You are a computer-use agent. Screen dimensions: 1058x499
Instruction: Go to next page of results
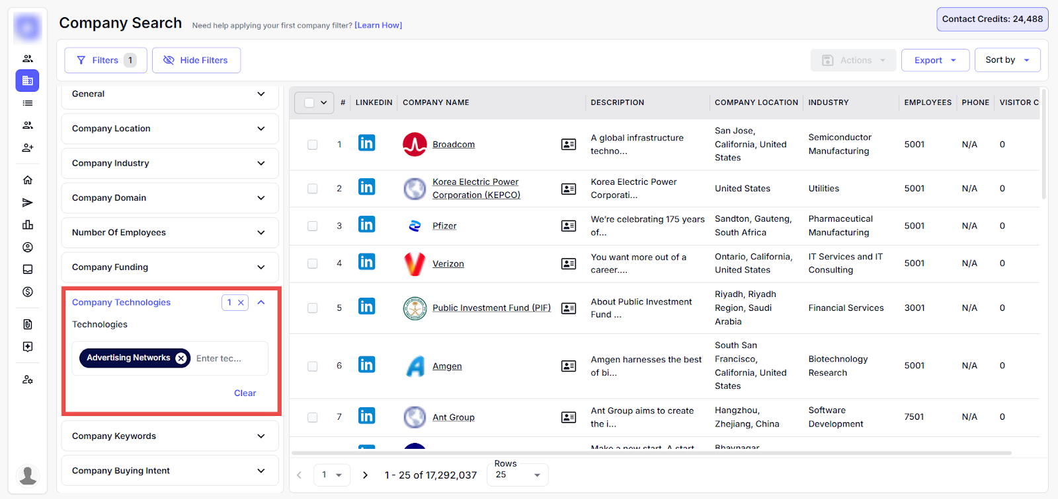pyautogui.click(x=365, y=475)
